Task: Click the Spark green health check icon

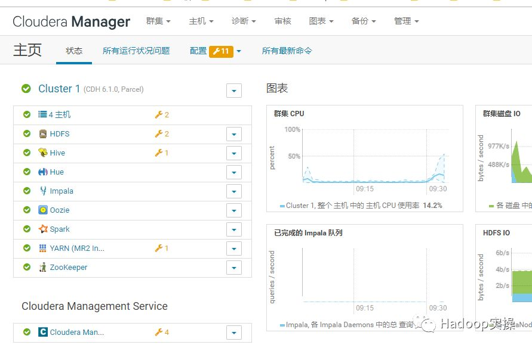Action: 27,229
